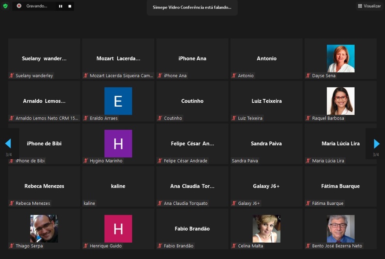Select kaline's participant tile
This screenshot has width=385, height=259.
118,186
